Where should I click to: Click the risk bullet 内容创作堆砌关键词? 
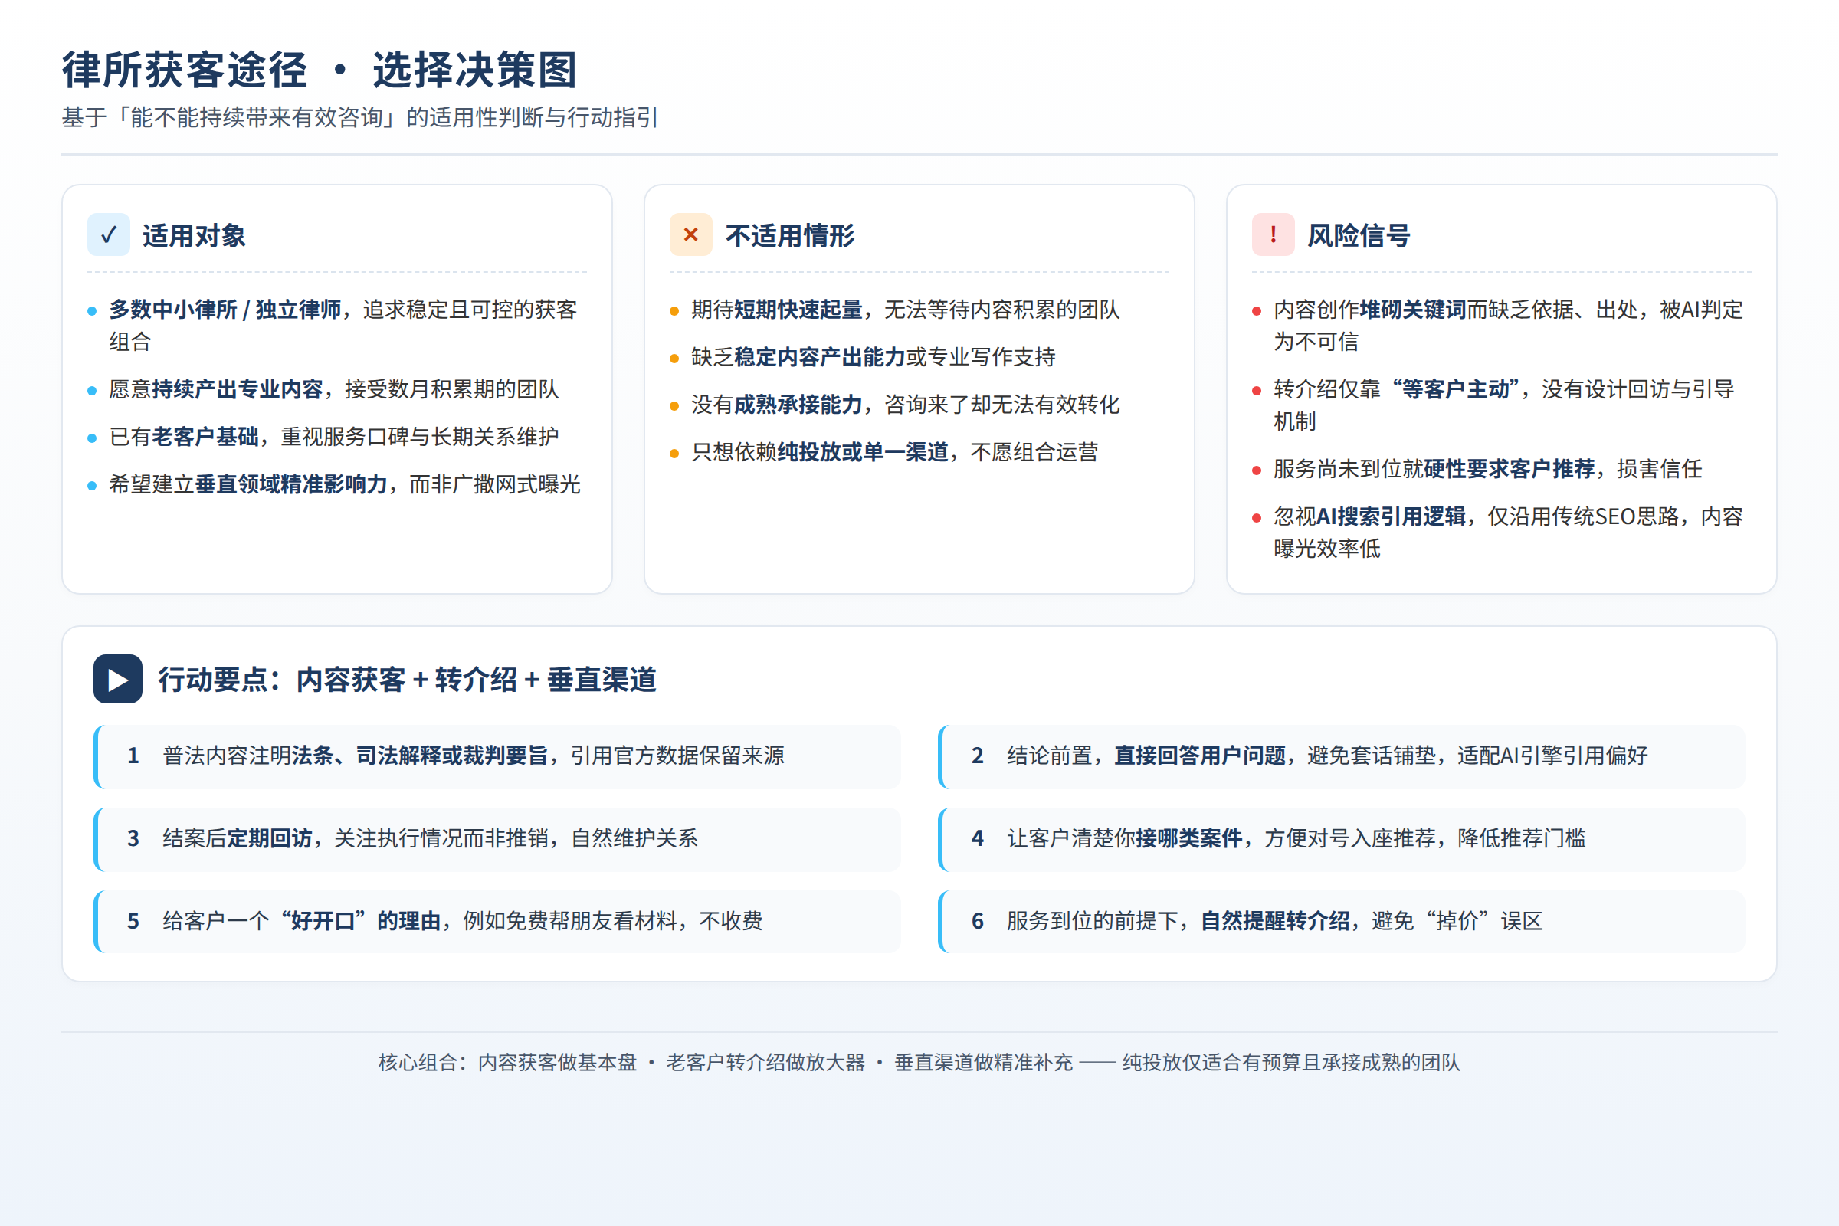(1501, 325)
